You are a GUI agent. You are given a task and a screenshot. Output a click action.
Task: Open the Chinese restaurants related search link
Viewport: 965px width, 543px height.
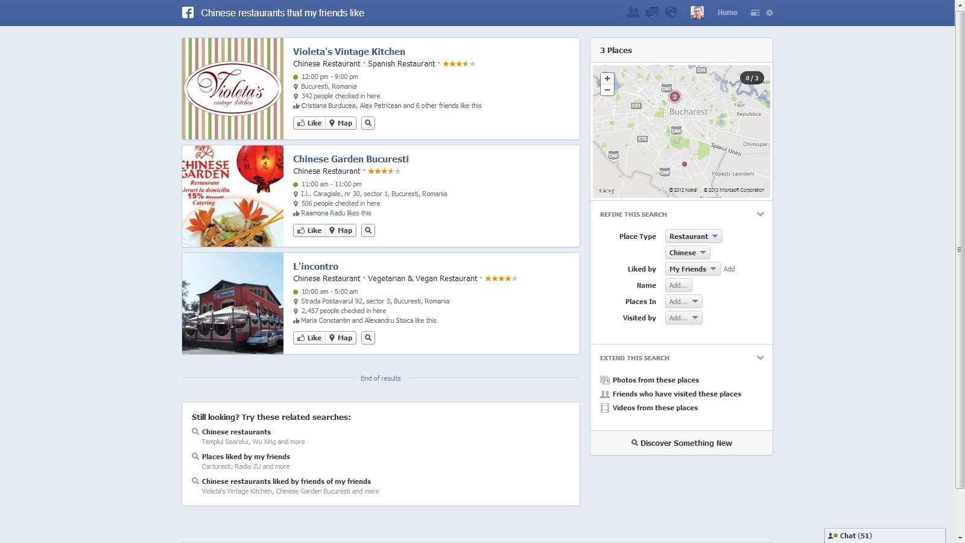236,431
